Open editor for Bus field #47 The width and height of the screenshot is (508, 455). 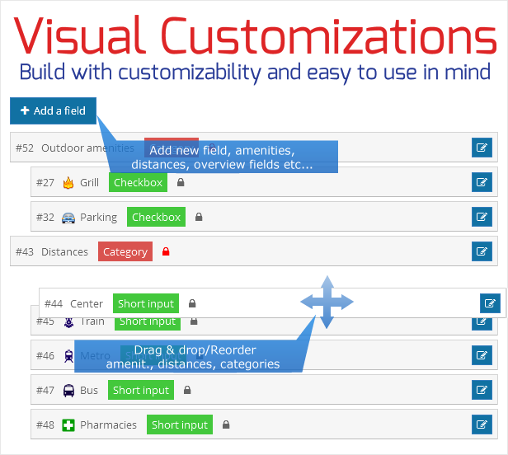coord(482,390)
